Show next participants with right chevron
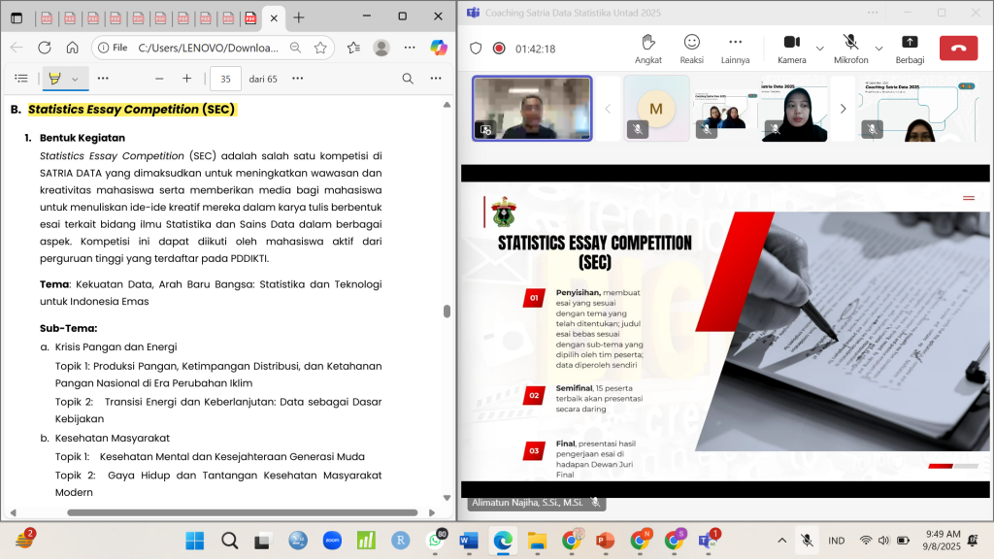The height and width of the screenshot is (559, 994). pyautogui.click(x=843, y=109)
